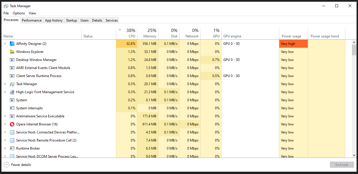Click the Affinity Designer process icon
The height and width of the screenshot is (174, 358).
coord(12,44)
